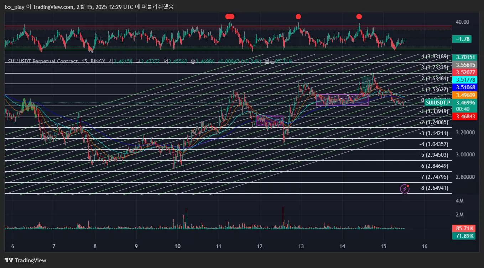Image resolution: width=484 pixels, height=268 pixels.
Task: Click the green 71.89 K volume label
Action: coord(464,236)
